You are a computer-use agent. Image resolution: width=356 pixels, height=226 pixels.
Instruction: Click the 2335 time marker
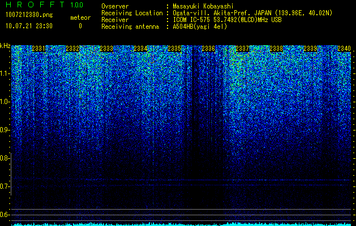point(174,49)
